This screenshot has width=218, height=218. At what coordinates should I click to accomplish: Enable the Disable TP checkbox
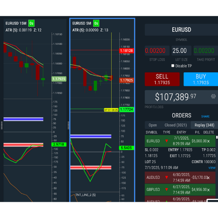[x=173, y=66]
